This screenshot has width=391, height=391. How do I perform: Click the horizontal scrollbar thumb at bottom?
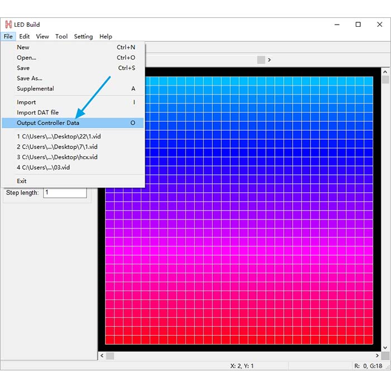(110, 356)
